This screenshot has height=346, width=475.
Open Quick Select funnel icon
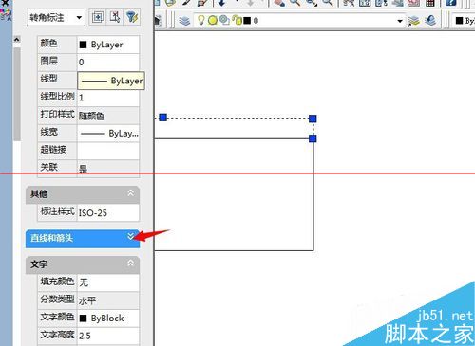132,17
